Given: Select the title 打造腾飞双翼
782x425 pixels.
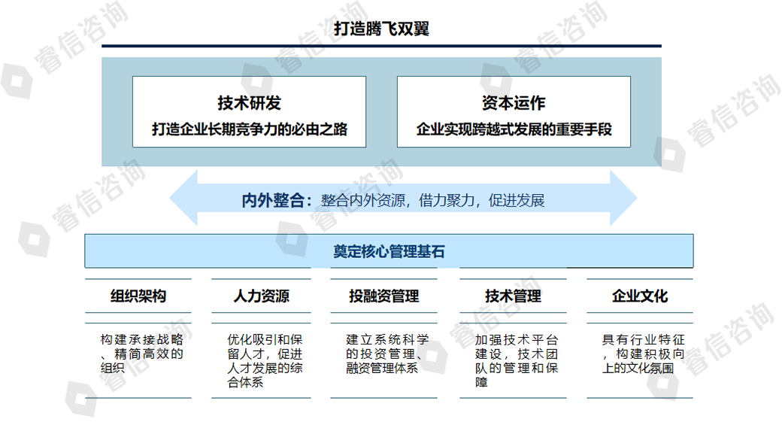Looking at the screenshot, I should click(382, 29).
